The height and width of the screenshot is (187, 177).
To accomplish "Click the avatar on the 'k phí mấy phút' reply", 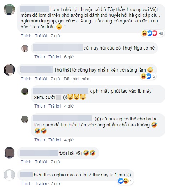I will click(x=25, y=92).
